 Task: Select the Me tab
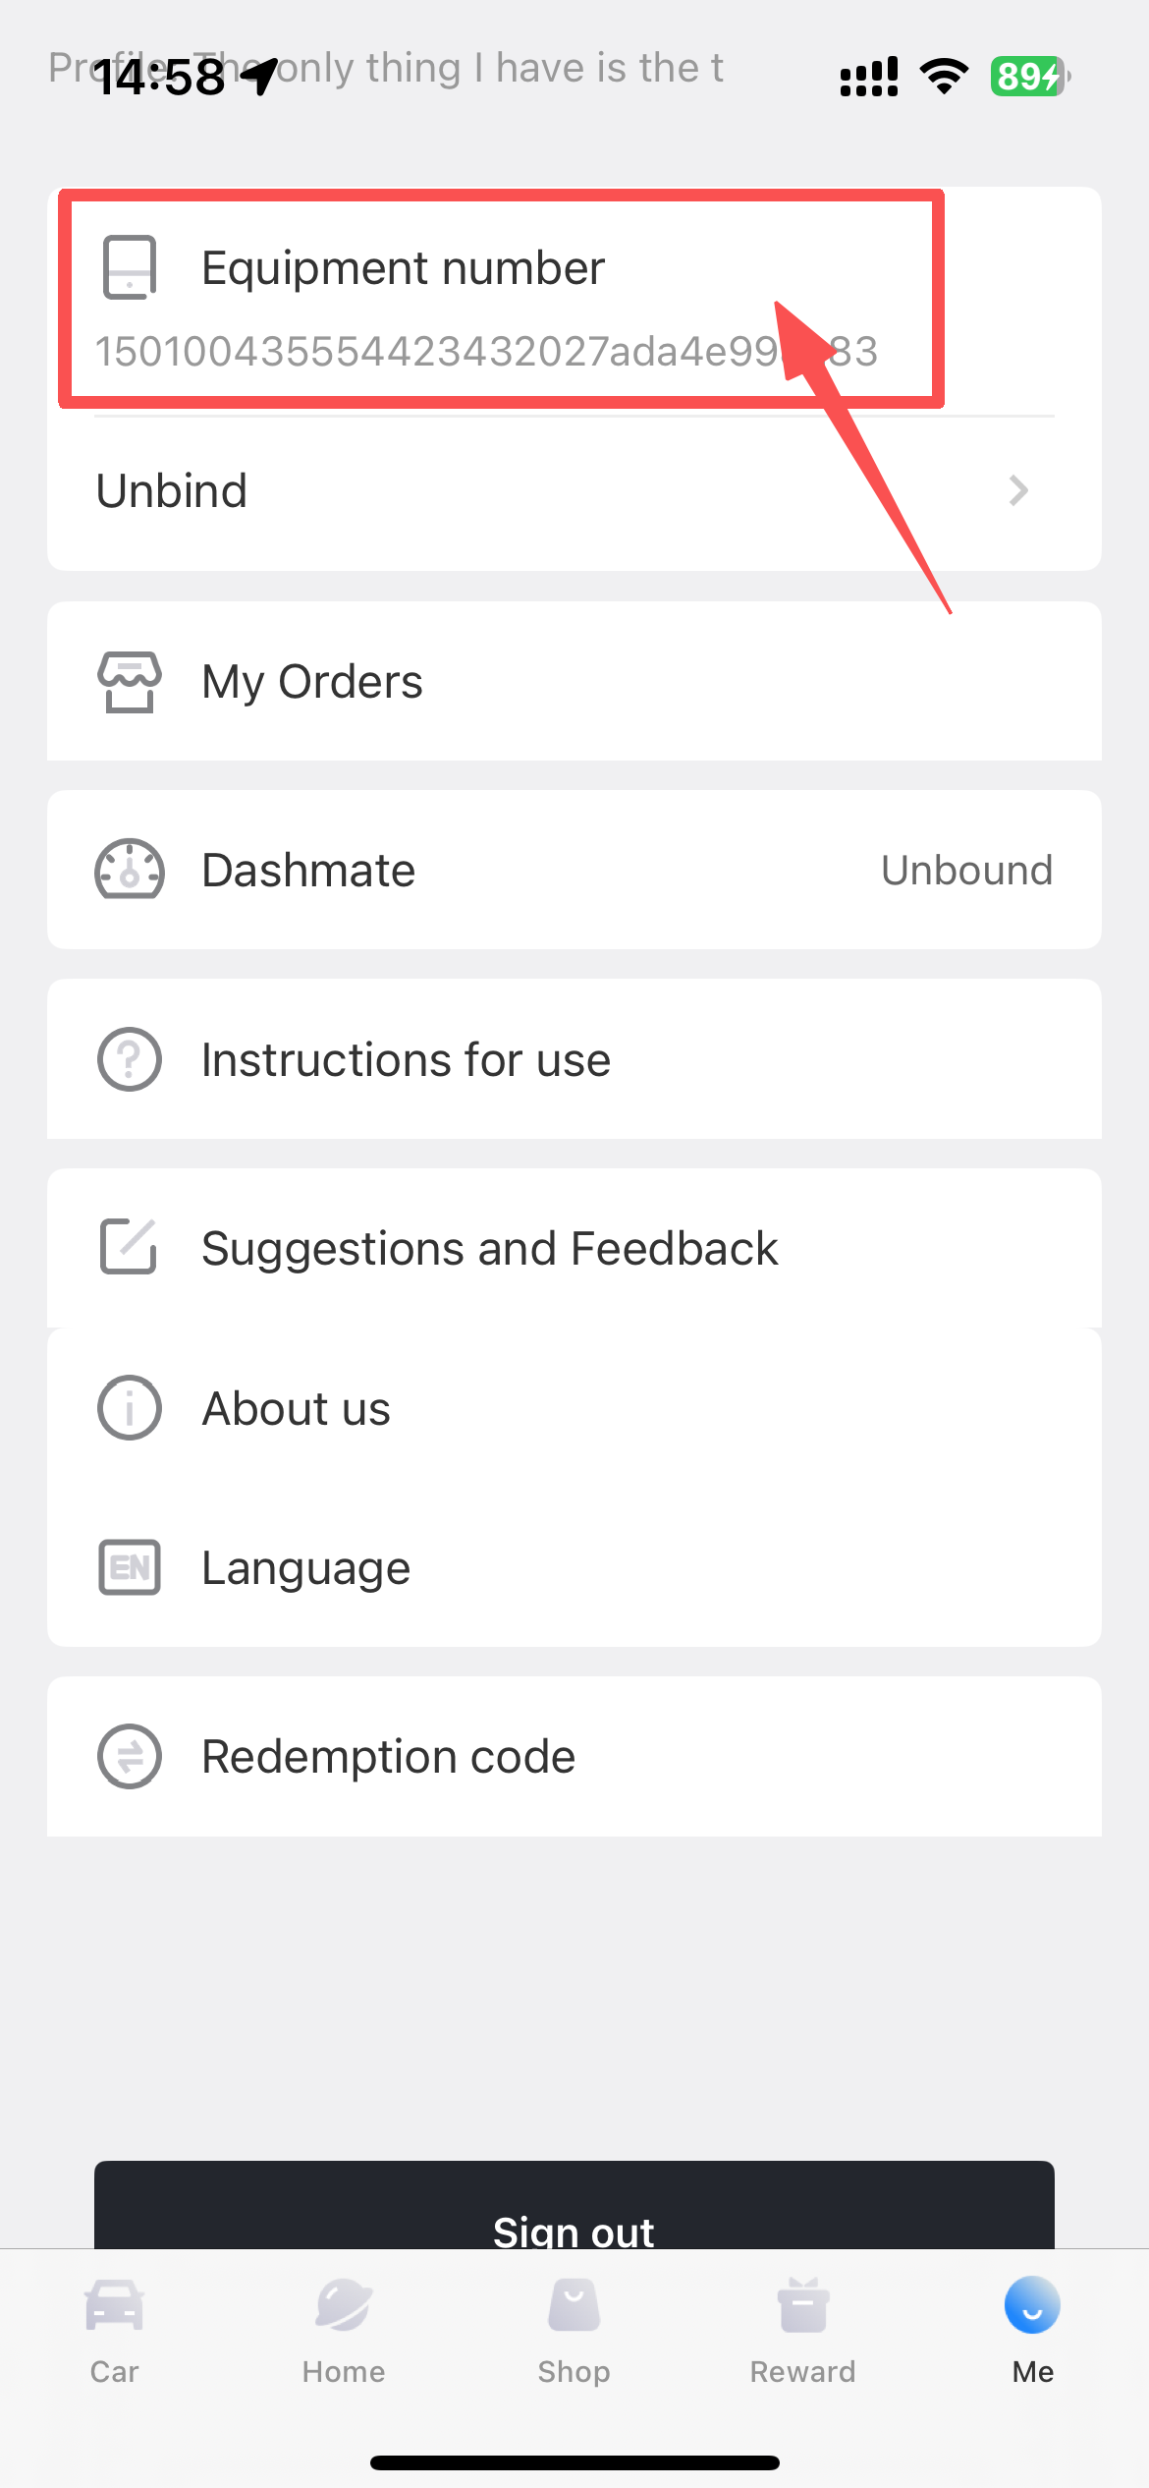tap(1032, 2331)
